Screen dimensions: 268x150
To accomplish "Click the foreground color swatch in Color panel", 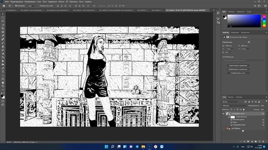I will pos(224,17).
